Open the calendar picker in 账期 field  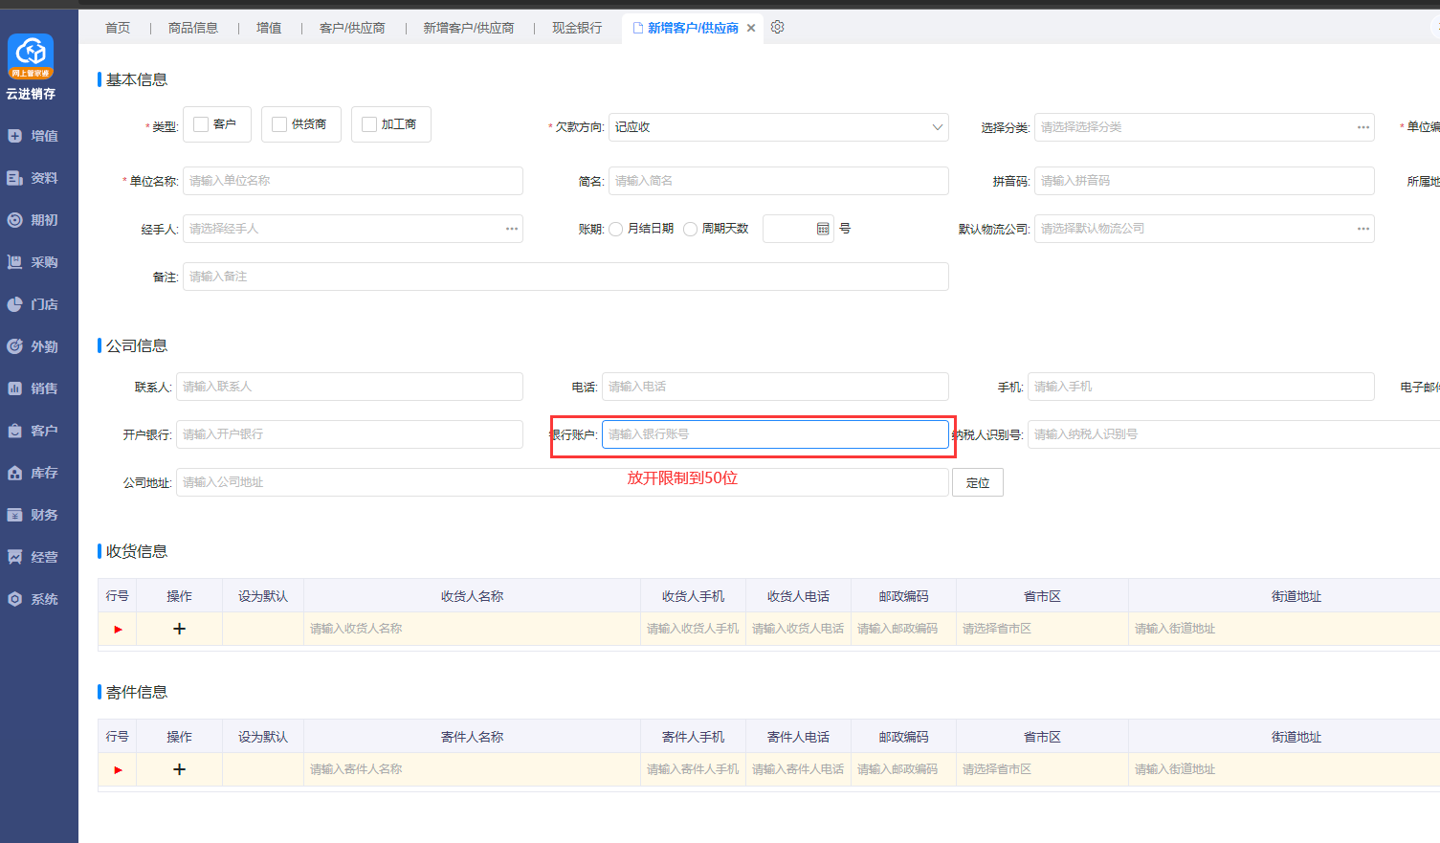[x=823, y=229]
